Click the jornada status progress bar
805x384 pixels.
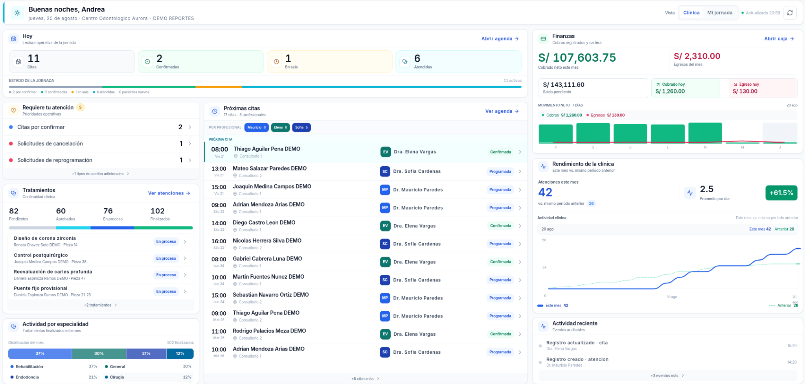pyautogui.click(x=265, y=87)
